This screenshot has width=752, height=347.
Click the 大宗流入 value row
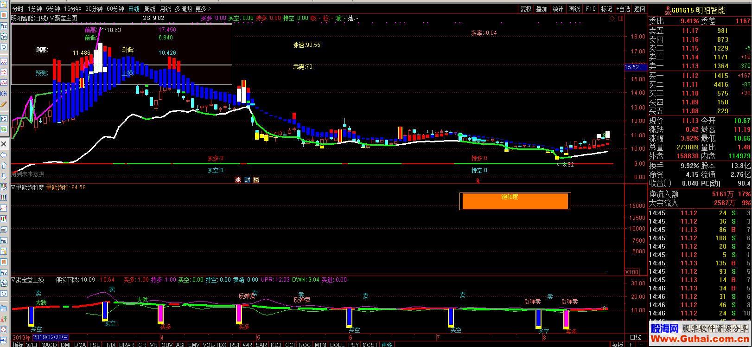pyautogui.click(x=700, y=203)
